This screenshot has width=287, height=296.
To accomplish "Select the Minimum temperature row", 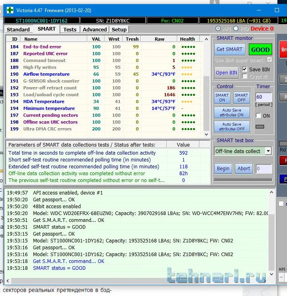I will pos(105,108).
